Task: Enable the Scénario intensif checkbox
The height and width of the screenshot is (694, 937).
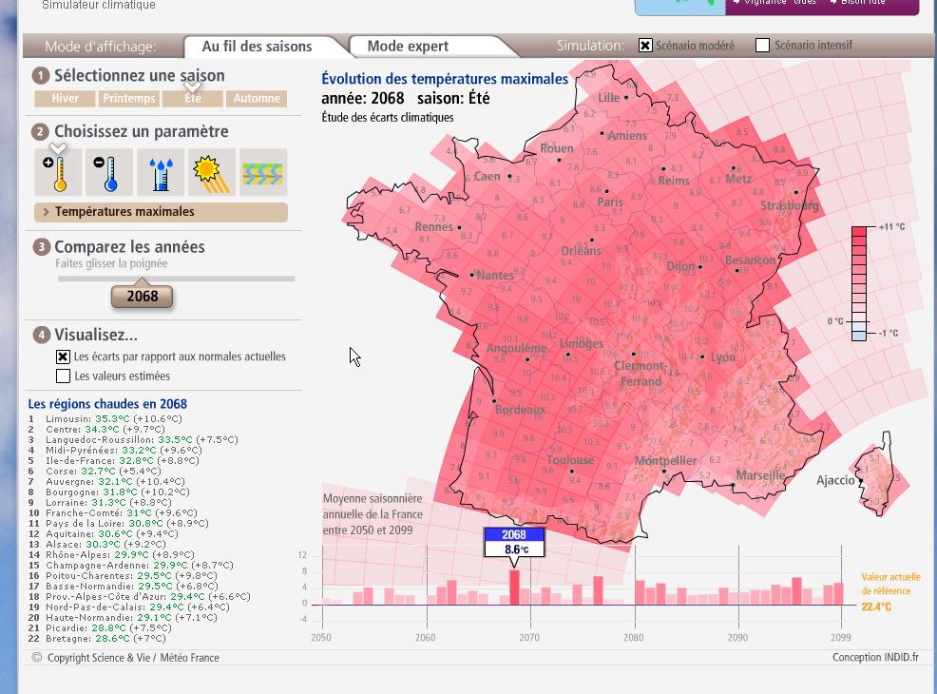Action: (762, 46)
